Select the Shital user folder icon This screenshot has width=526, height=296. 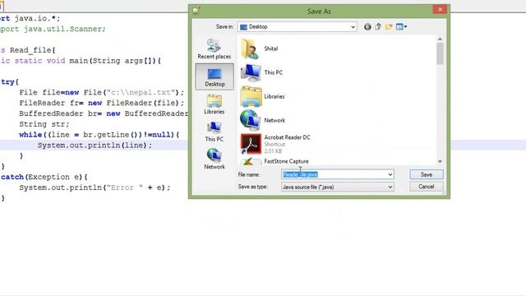250,49
